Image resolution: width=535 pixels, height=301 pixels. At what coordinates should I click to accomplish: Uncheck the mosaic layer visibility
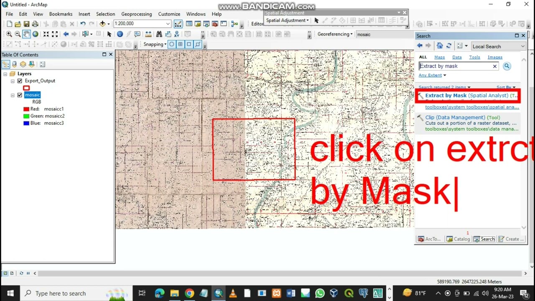(20, 95)
